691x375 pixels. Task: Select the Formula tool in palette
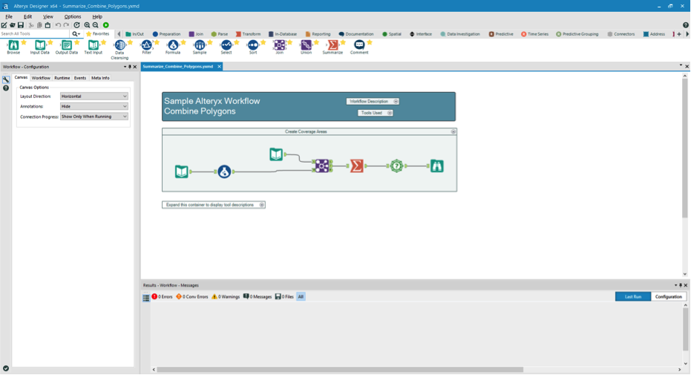[x=173, y=47]
